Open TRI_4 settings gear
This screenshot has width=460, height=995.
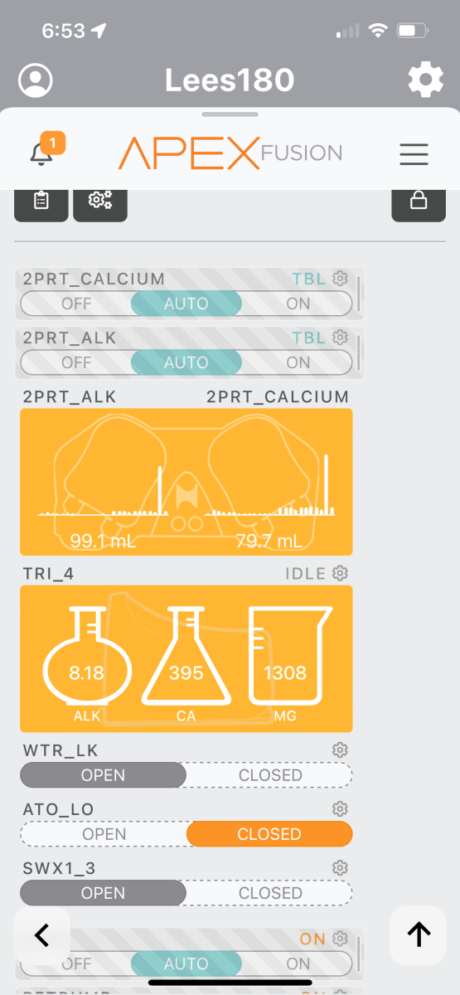340,573
